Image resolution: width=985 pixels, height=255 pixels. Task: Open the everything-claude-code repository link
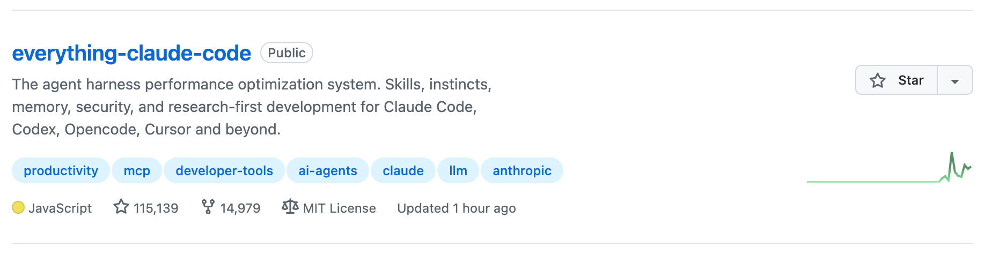[x=131, y=54]
